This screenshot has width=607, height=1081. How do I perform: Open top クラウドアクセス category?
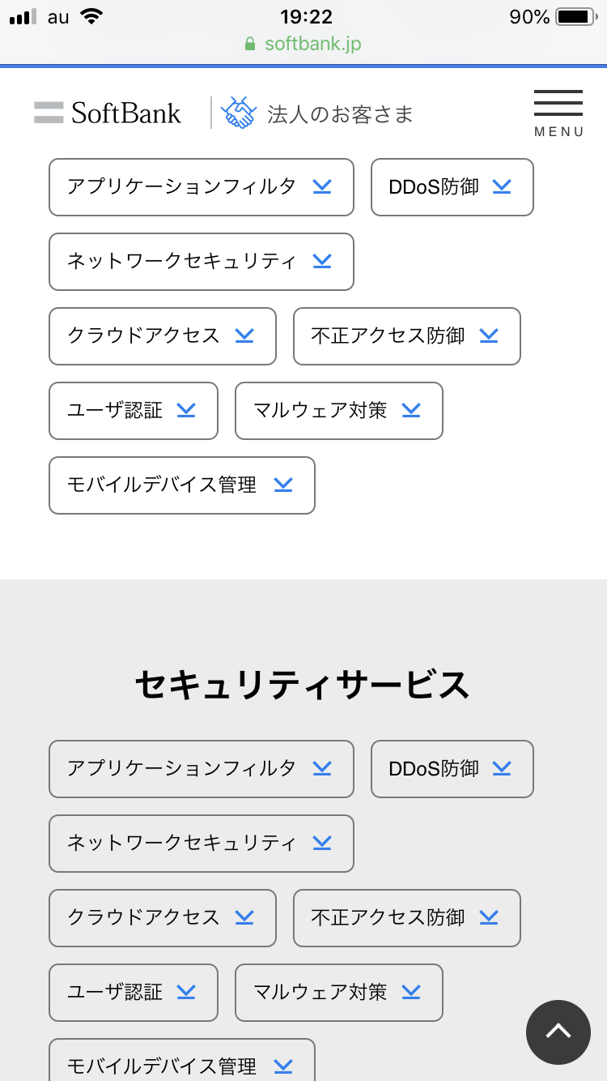pyautogui.click(x=162, y=336)
